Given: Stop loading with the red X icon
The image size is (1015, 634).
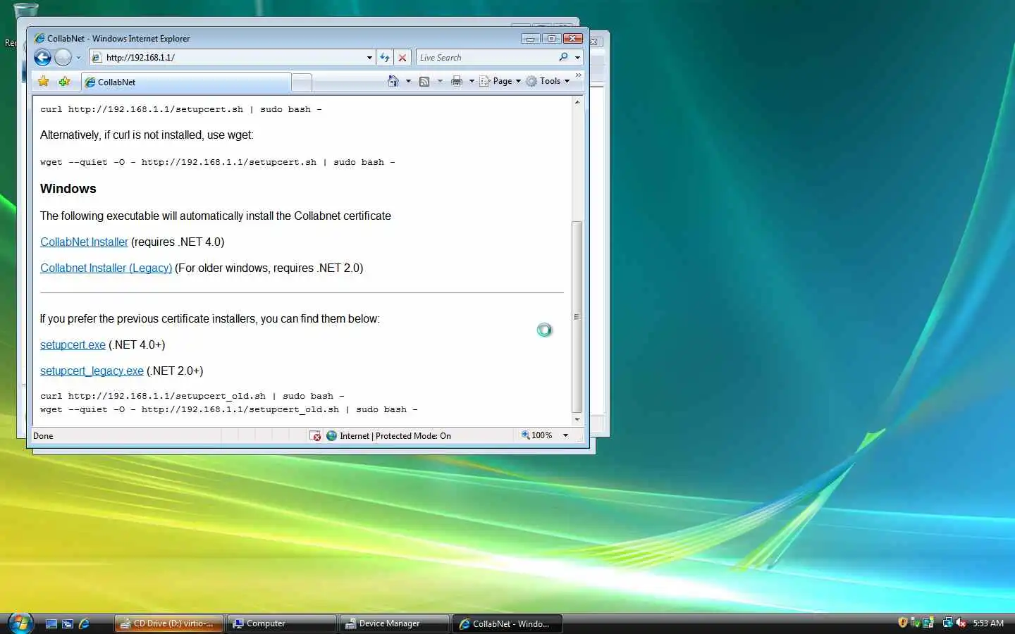Looking at the screenshot, I should click(402, 58).
